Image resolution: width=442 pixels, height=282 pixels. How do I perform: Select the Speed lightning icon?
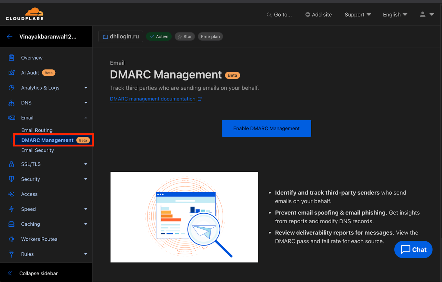pyautogui.click(x=11, y=209)
